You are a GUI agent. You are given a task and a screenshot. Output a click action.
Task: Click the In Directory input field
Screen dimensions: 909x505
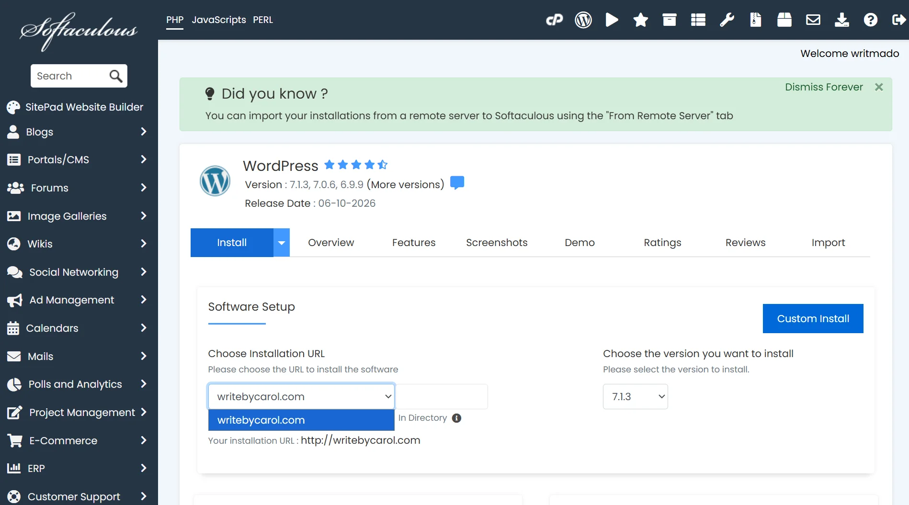pos(442,396)
